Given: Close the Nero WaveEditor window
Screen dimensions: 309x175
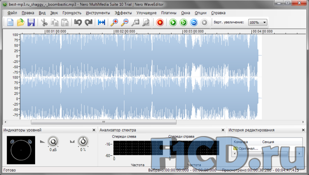Looking at the screenshot, I should point(299,3).
